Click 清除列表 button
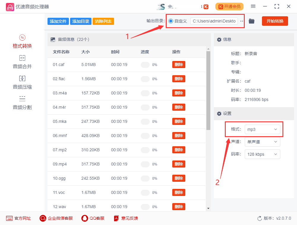297x225 pixels. pyautogui.click(x=103, y=21)
